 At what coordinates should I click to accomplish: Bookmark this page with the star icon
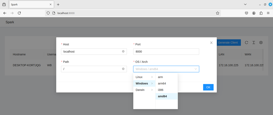pos(218,13)
